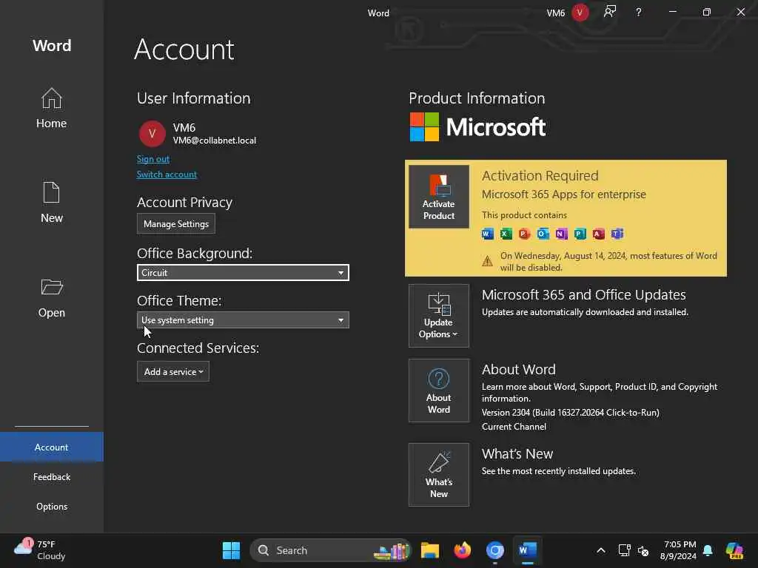Click the VM6 account avatar in title bar

pos(580,13)
